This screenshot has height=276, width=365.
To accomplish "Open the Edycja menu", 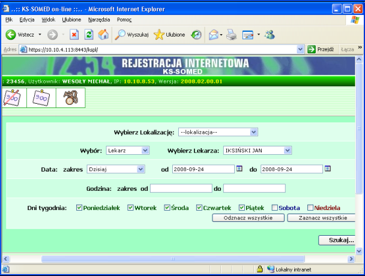I will click(x=27, y=20).
